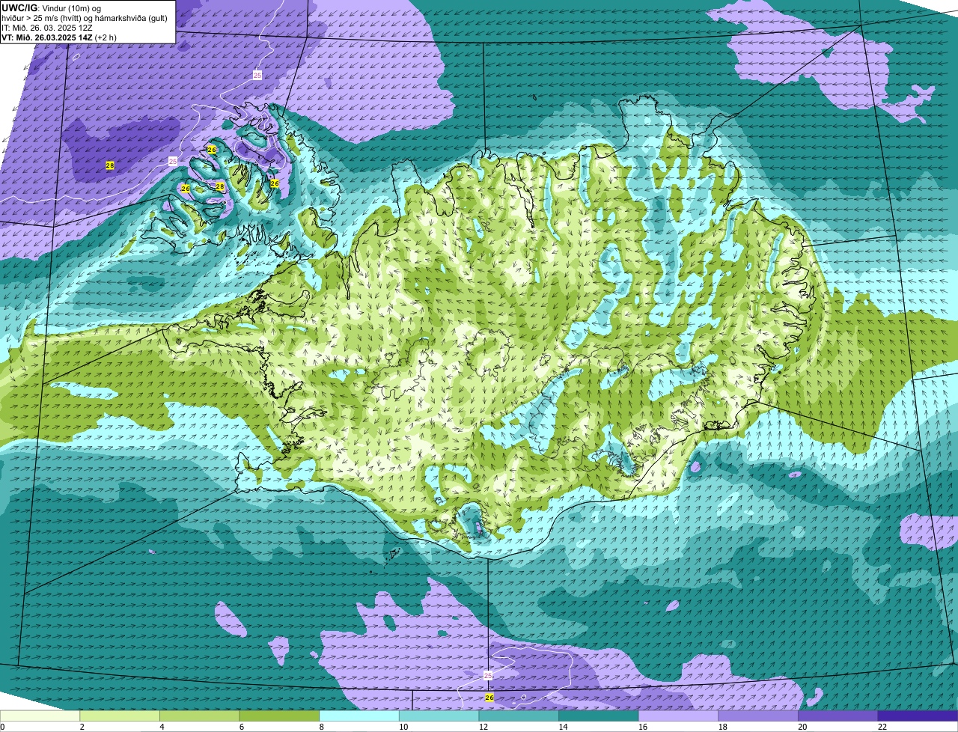Choose the 18–20 m/s purple swatch

click(758, 716)
